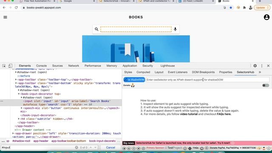Switch to the Console tab
The height and width of the screenshot is (153, 272).
42,66
